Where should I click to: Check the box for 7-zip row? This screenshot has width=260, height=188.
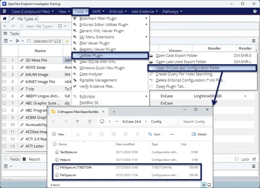4,88
